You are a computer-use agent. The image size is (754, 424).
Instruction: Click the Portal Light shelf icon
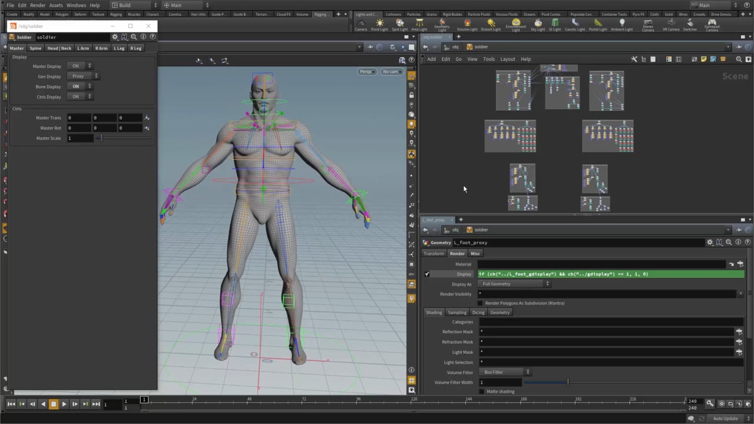(597, 25)
